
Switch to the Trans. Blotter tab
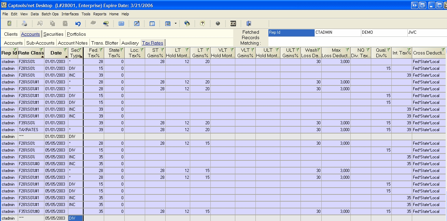click(x=104, y=43)
